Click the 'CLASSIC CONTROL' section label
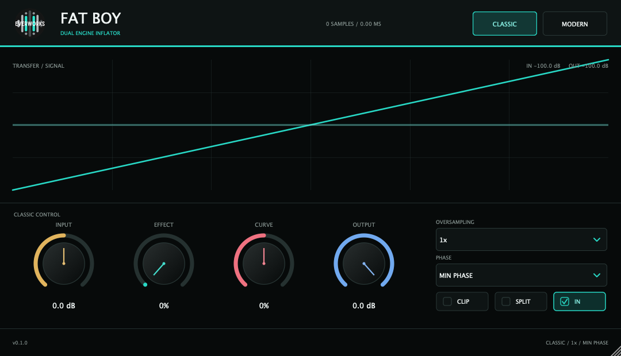The image size is (621, 356). coord(37,214)
